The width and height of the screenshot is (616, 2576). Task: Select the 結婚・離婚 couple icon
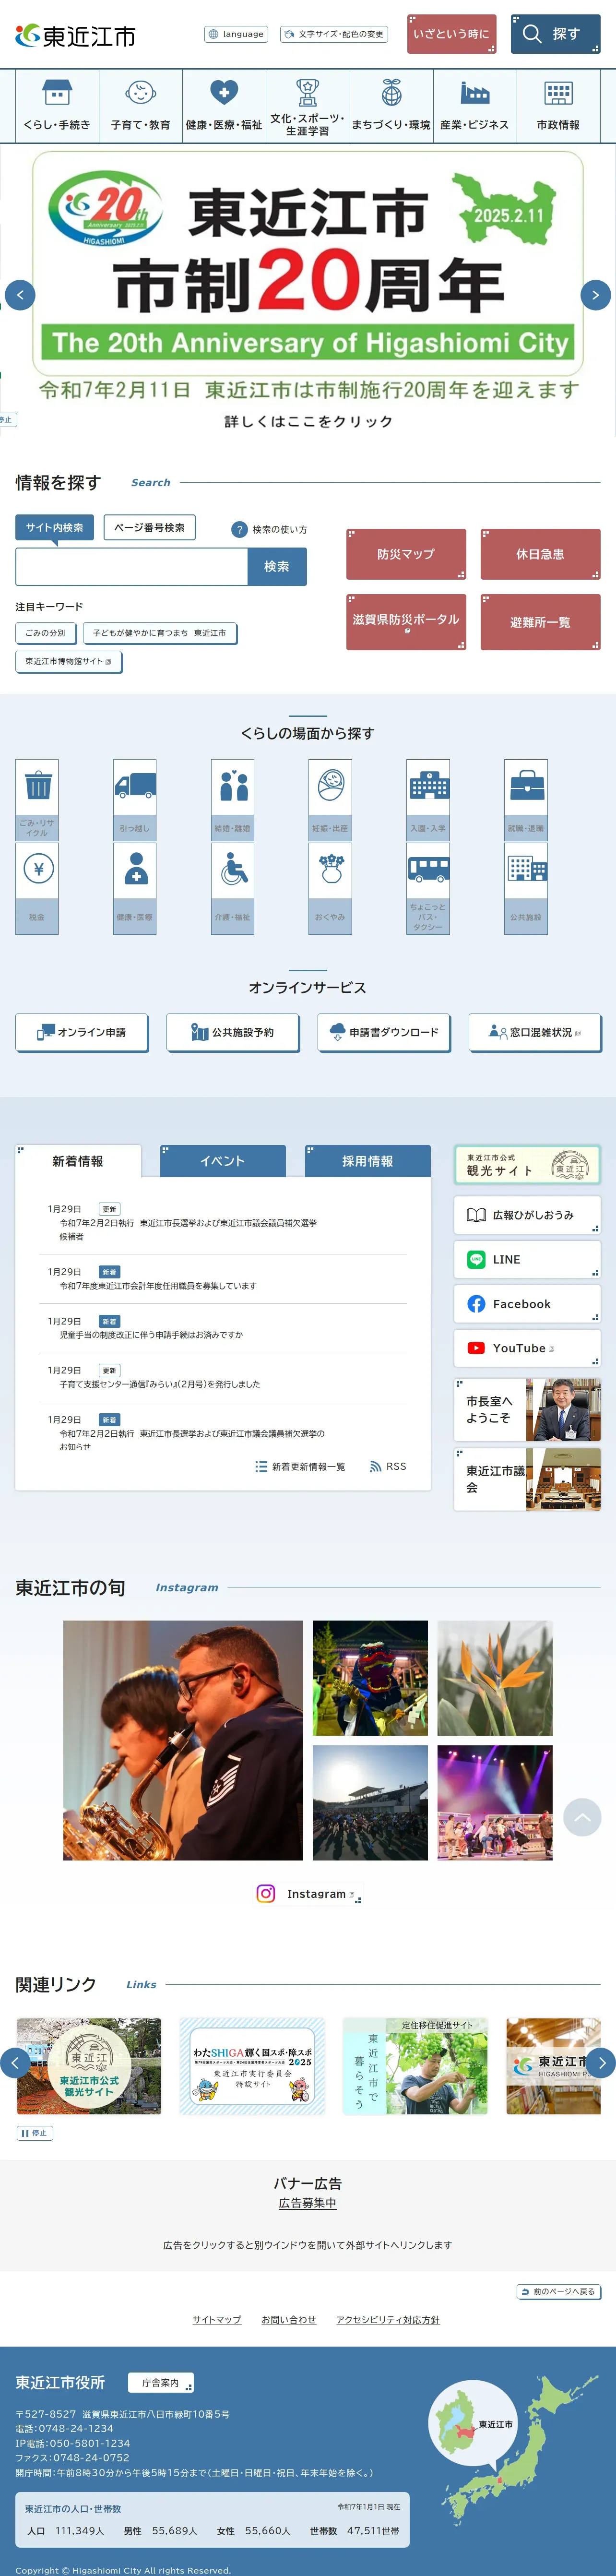[x=232, y=799]
